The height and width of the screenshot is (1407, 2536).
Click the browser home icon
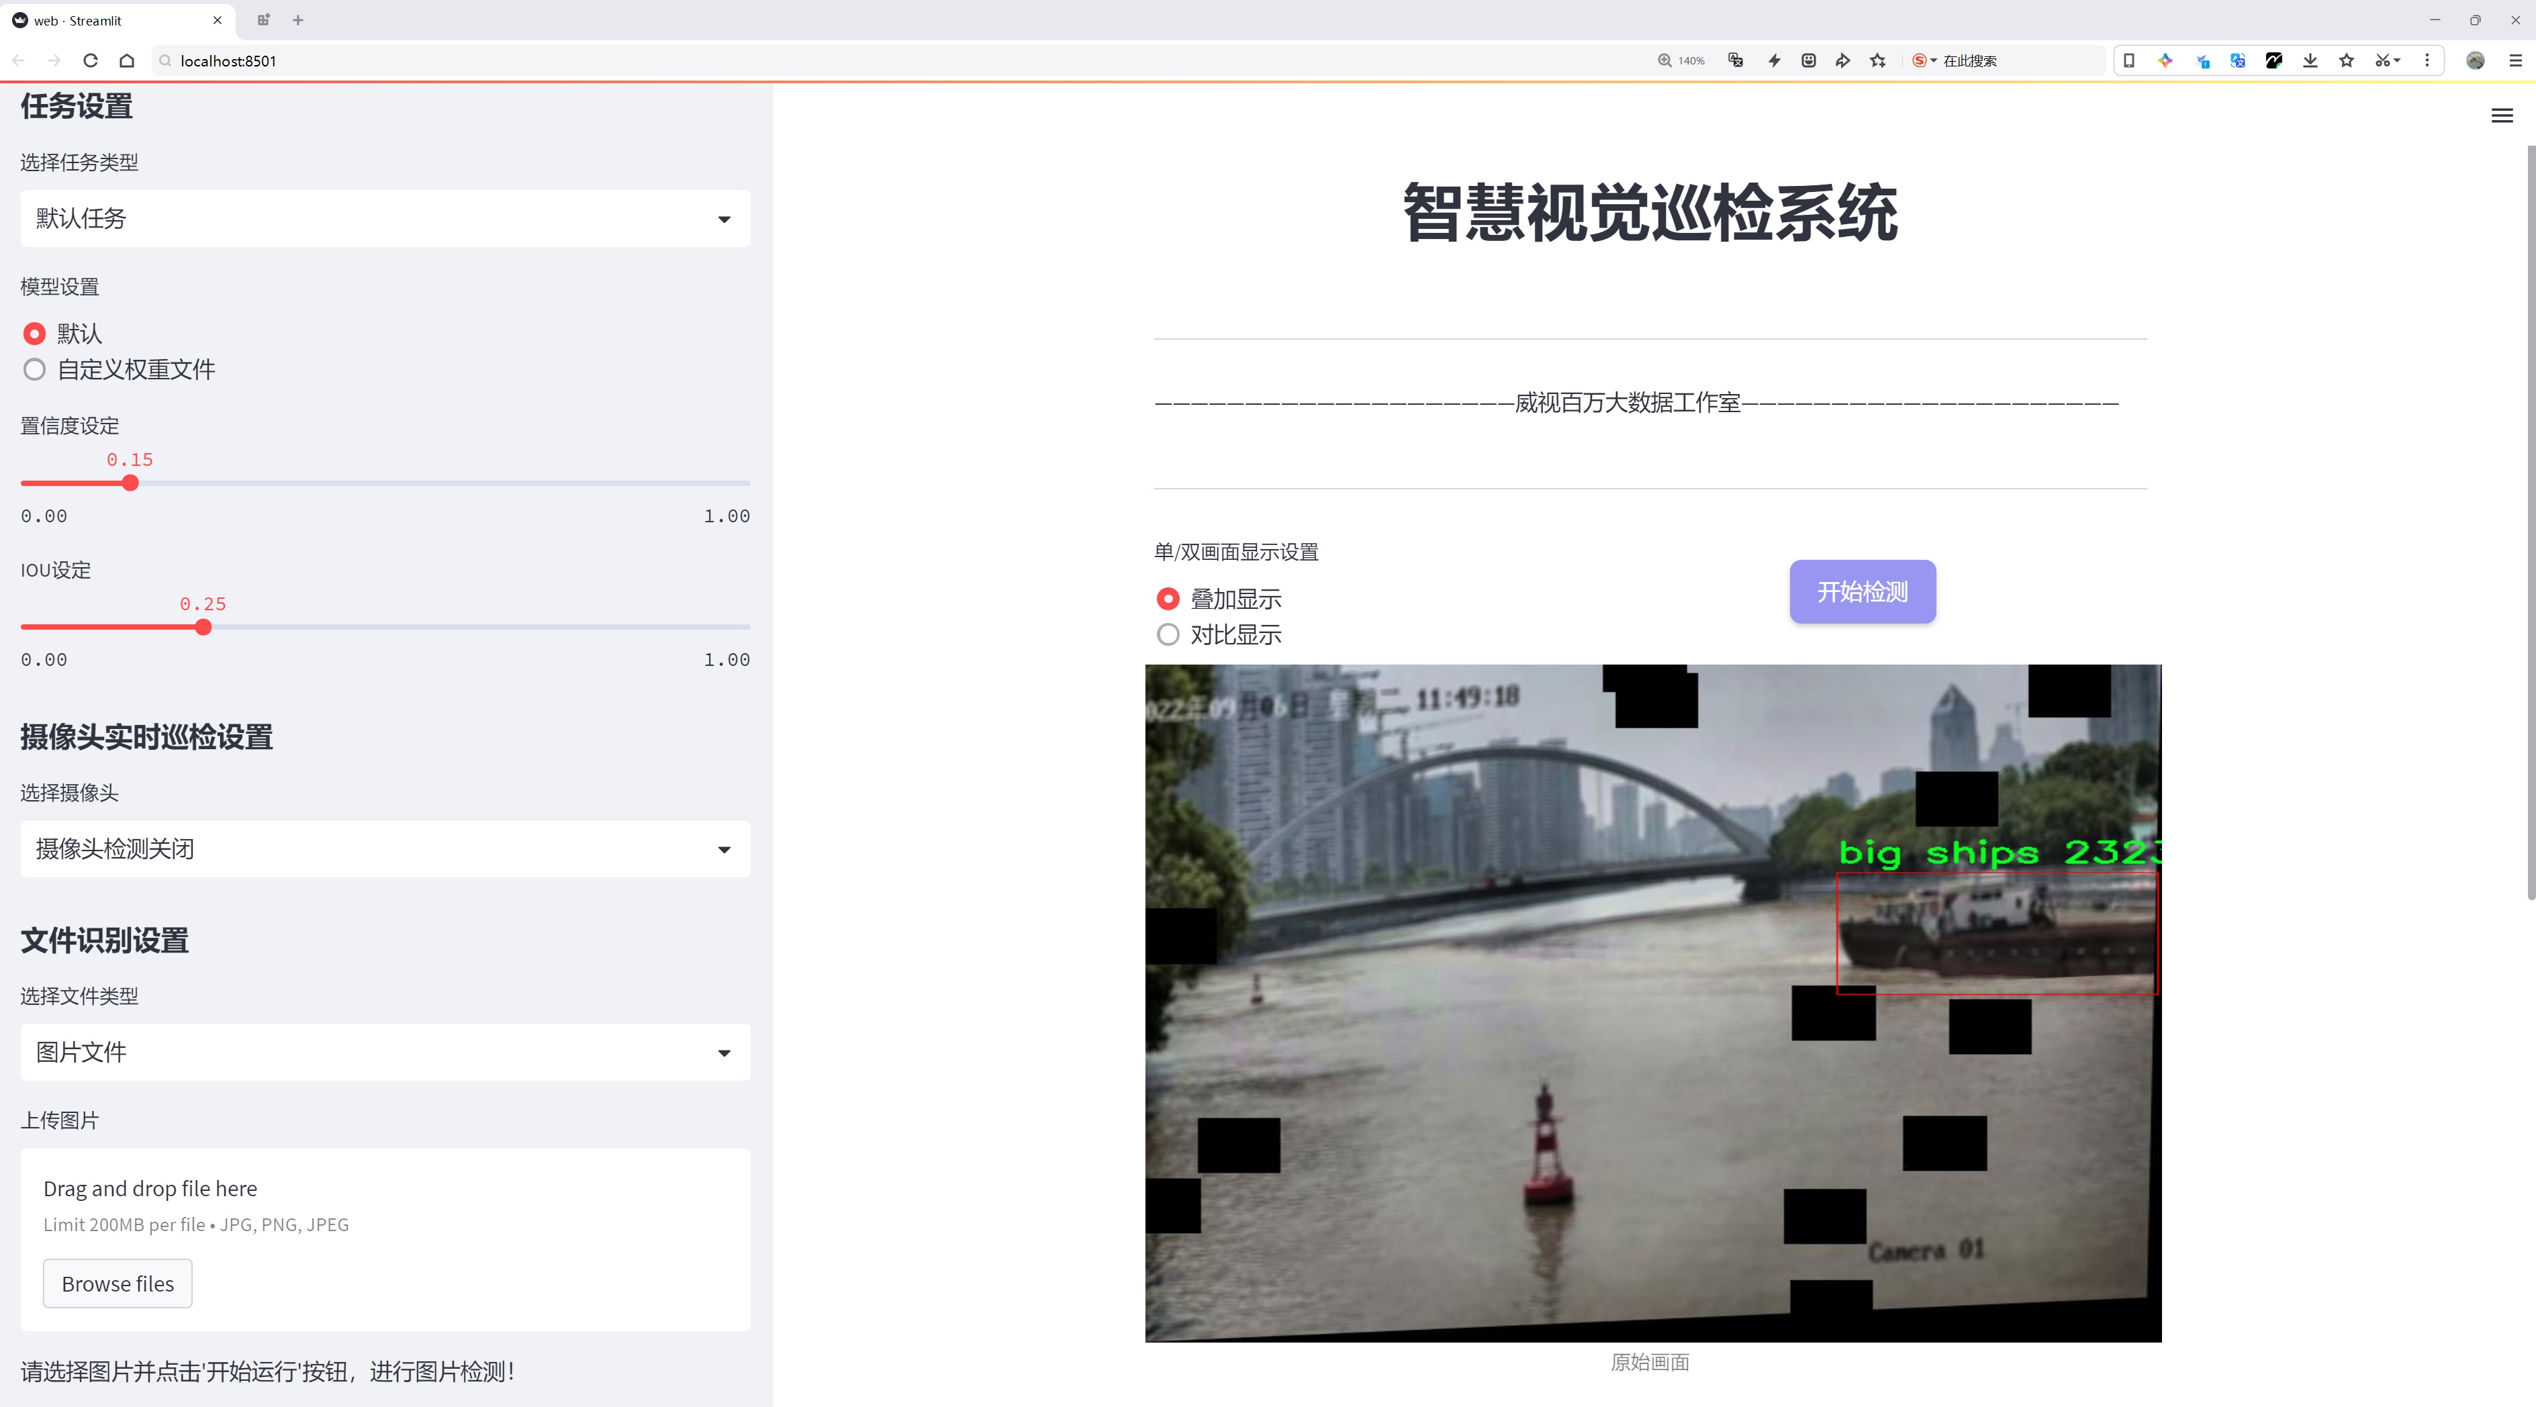[x=127, y=61]
